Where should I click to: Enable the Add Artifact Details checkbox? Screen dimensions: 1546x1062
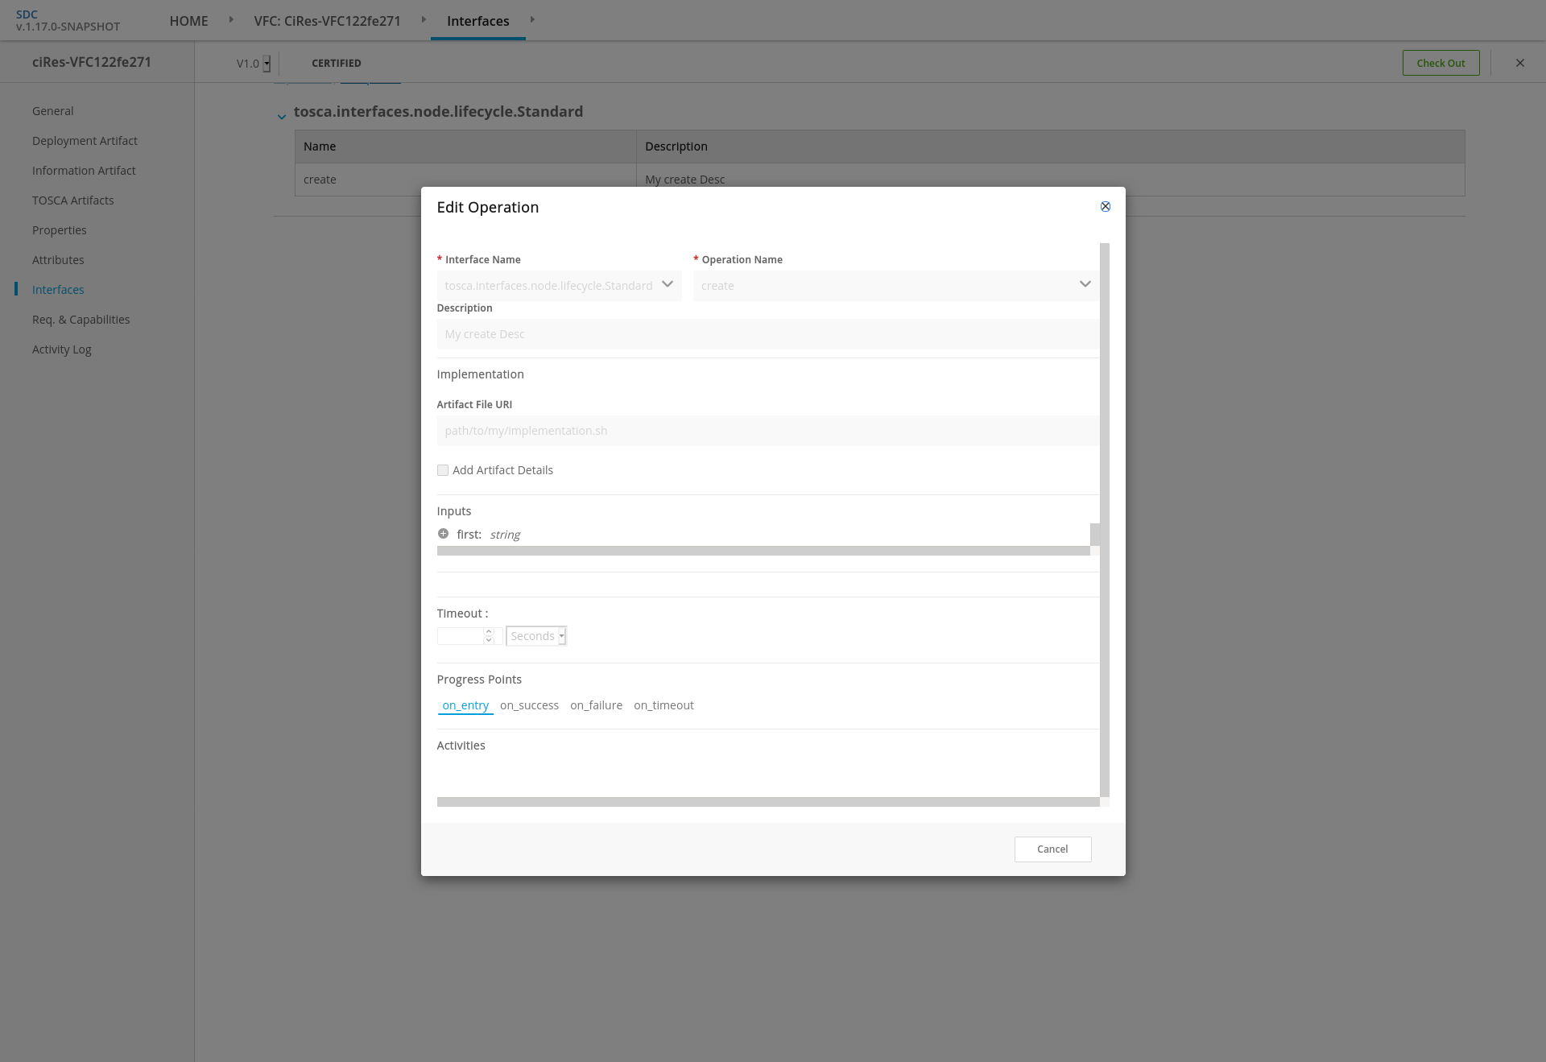coord(443,470)
